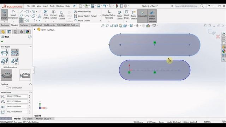
Task: Open the Move Entities dropdown arrow
Action: (100, 20)
